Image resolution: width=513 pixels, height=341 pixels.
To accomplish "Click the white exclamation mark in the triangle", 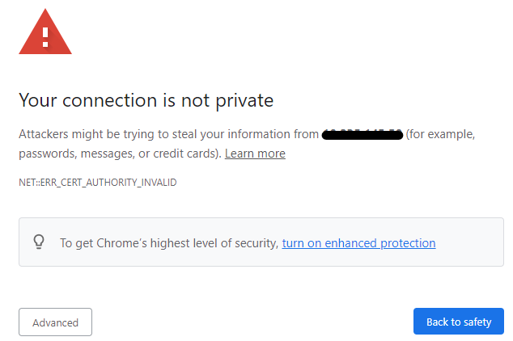I will 45,36.
